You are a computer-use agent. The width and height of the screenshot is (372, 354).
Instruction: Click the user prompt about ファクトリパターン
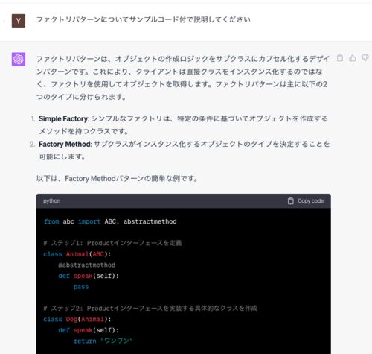(x=144, y=19)
